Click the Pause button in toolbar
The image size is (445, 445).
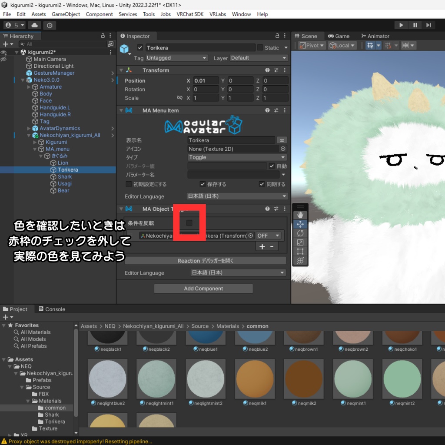415,25
